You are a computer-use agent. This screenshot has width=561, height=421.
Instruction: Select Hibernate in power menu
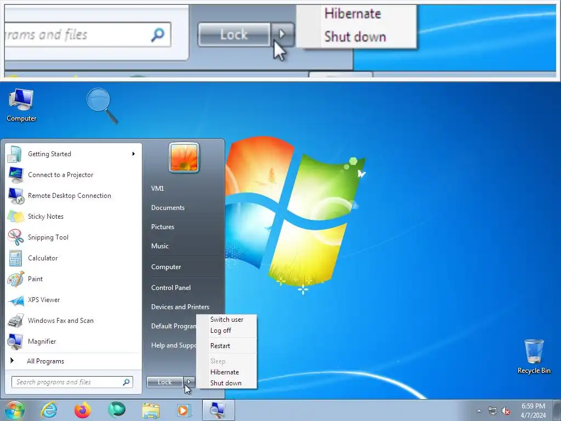pos(226,372)
